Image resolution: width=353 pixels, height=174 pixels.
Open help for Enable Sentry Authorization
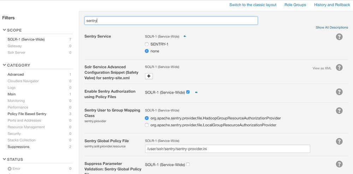coord(339,92)
